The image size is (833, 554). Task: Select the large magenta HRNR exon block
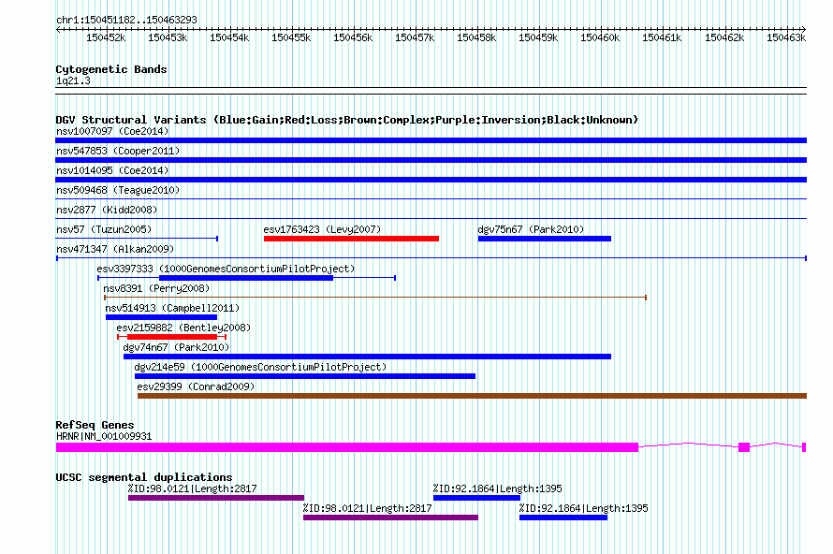[347, 447]
